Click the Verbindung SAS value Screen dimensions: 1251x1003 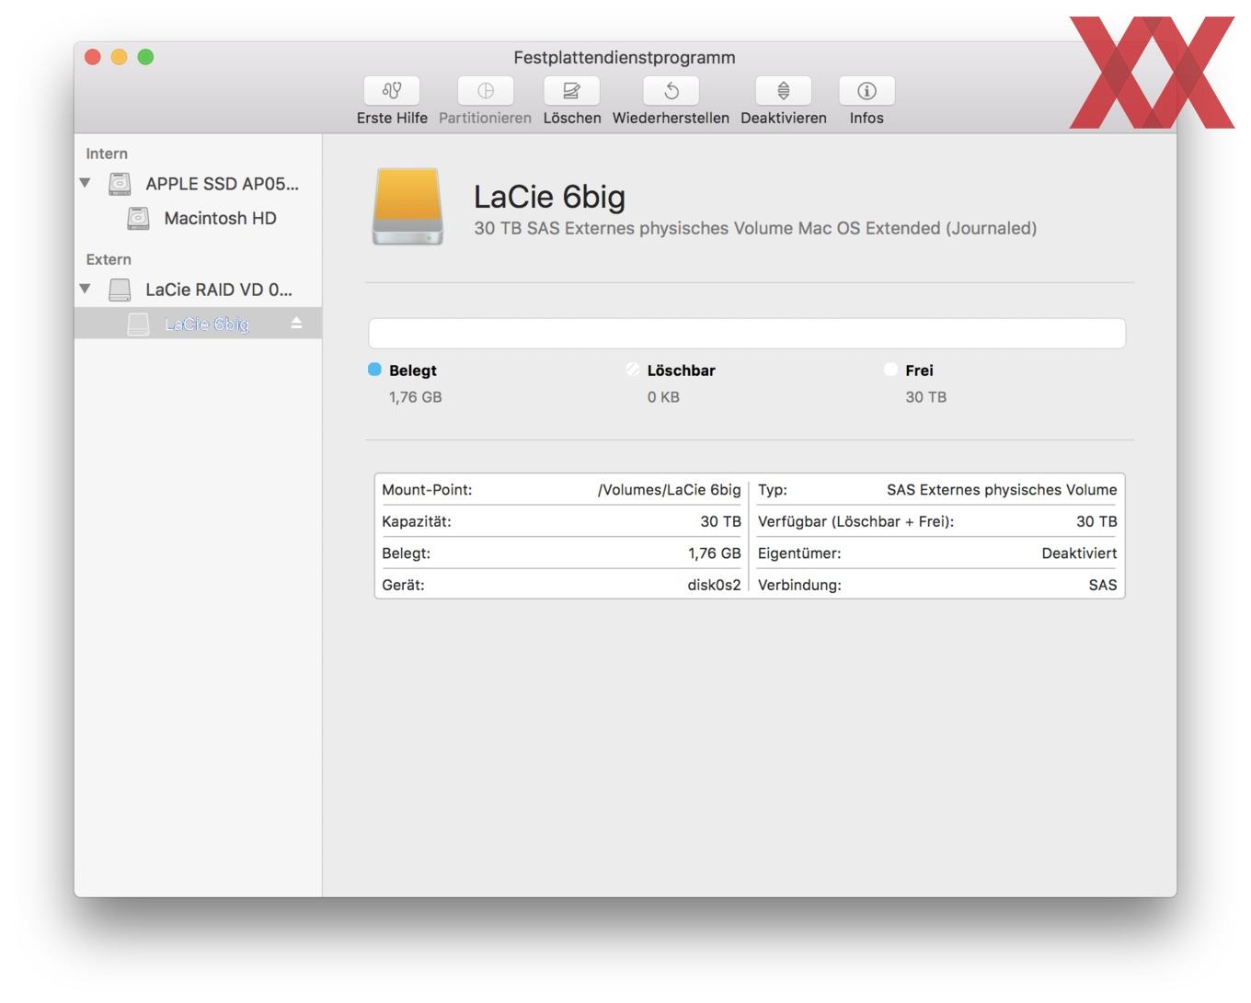click(1103, 585)
